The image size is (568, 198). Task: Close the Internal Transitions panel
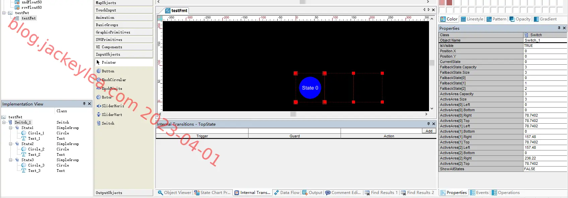pyautogui.click(x=434, y=124)
